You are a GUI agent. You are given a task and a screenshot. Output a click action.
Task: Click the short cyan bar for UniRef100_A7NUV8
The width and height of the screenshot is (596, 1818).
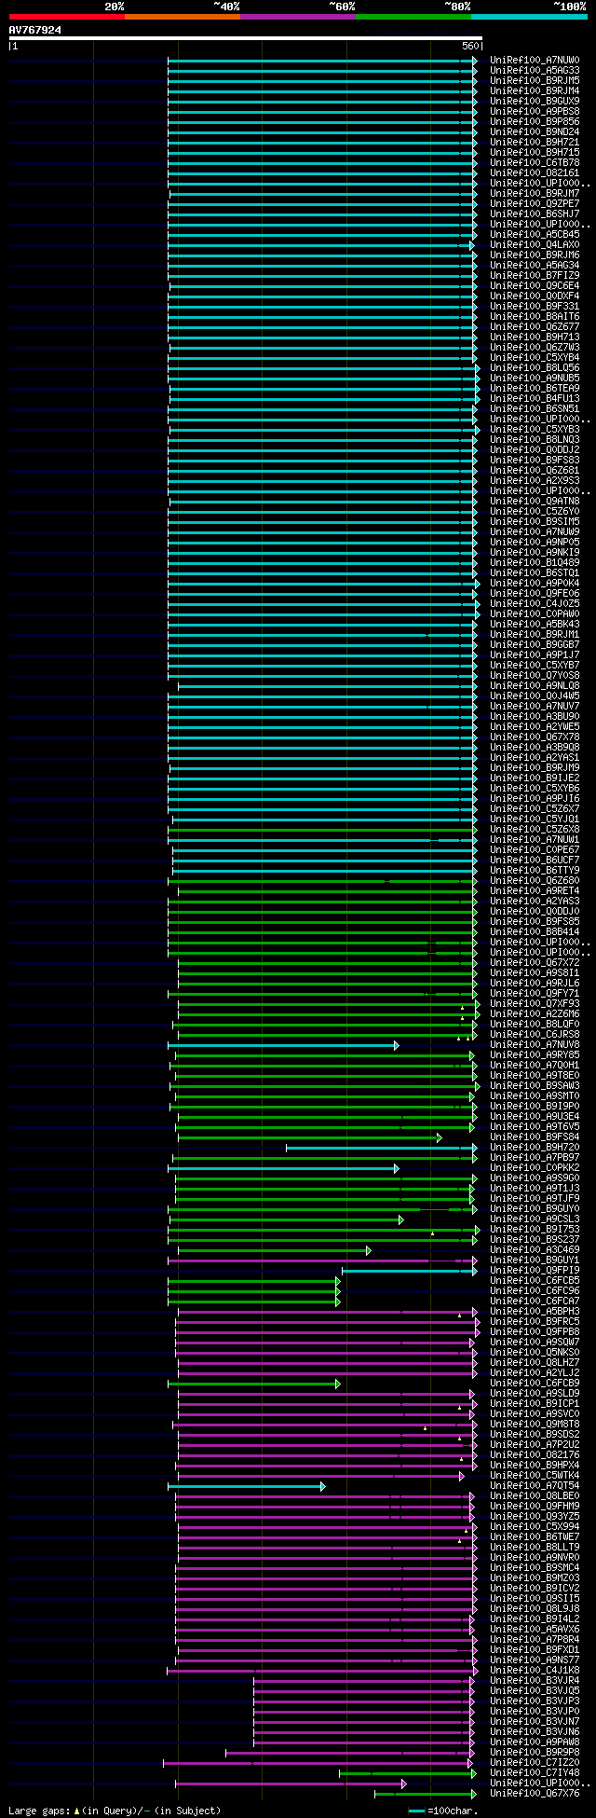(284, 1045)
